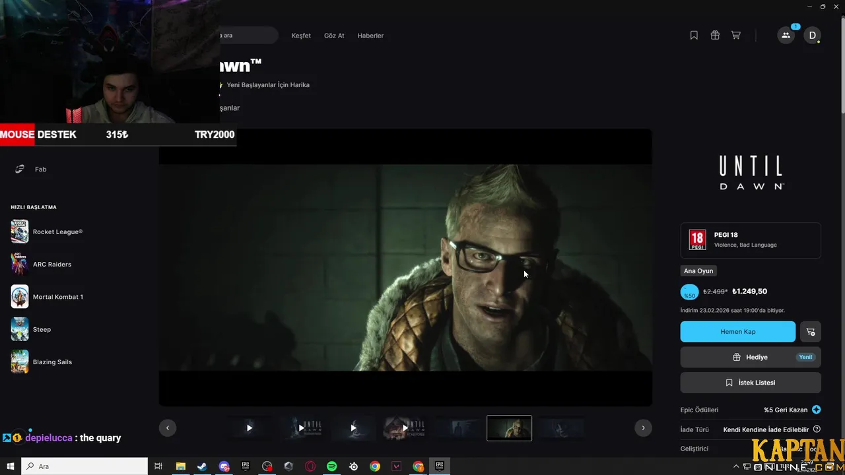Go to next media in carousel
This screenshot has width=845, height=475.
point(643,427)
